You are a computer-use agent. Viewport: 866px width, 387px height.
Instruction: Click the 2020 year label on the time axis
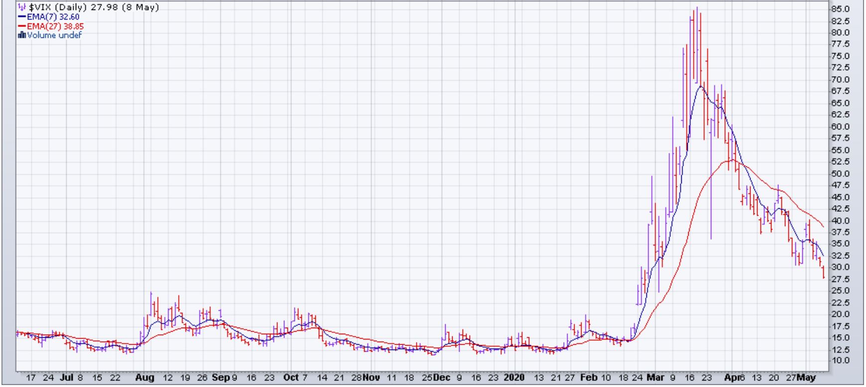pyautogui.click(x=514, y=378)
